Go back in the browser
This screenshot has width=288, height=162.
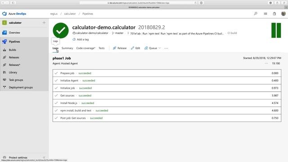coord(3,3)
